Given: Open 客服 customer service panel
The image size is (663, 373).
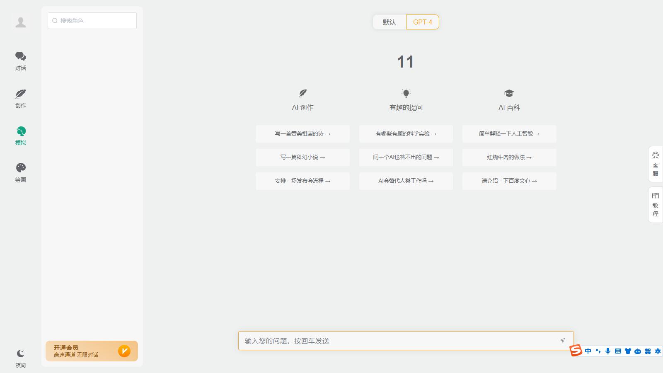Looking at the screenshot, I should (656, 164).
